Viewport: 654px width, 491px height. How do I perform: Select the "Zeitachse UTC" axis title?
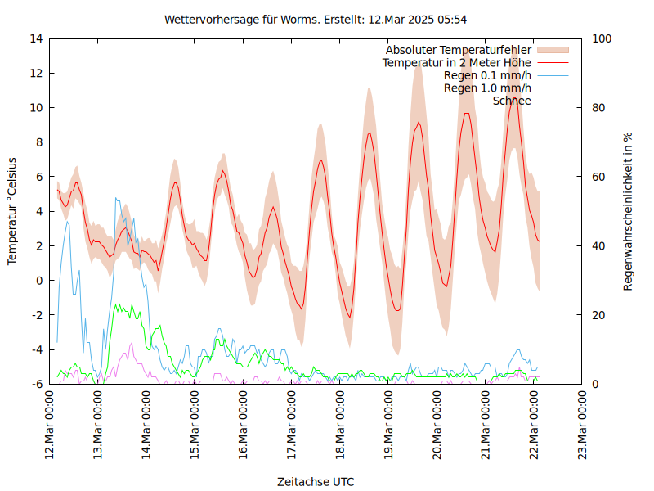pyautogui.click(x=316, y=481)
